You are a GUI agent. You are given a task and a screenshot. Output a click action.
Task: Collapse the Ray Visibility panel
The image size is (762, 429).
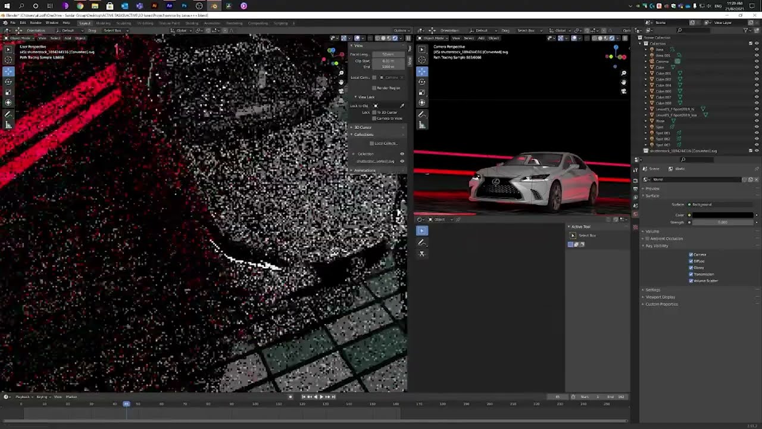(x=656, y=245)
